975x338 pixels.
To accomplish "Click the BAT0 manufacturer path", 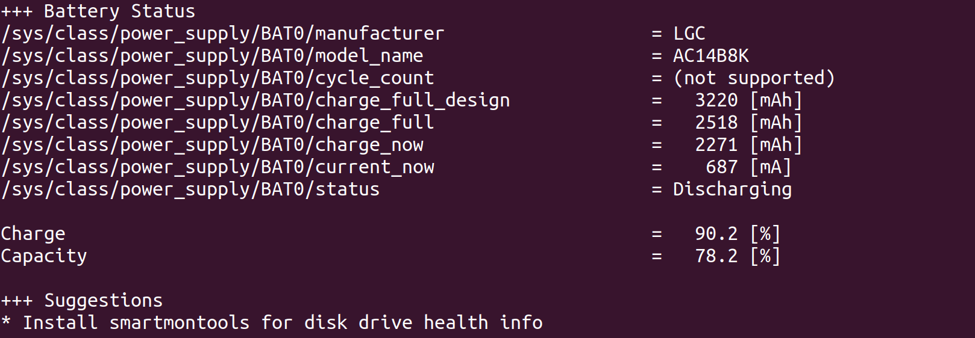I will [222, 34].
